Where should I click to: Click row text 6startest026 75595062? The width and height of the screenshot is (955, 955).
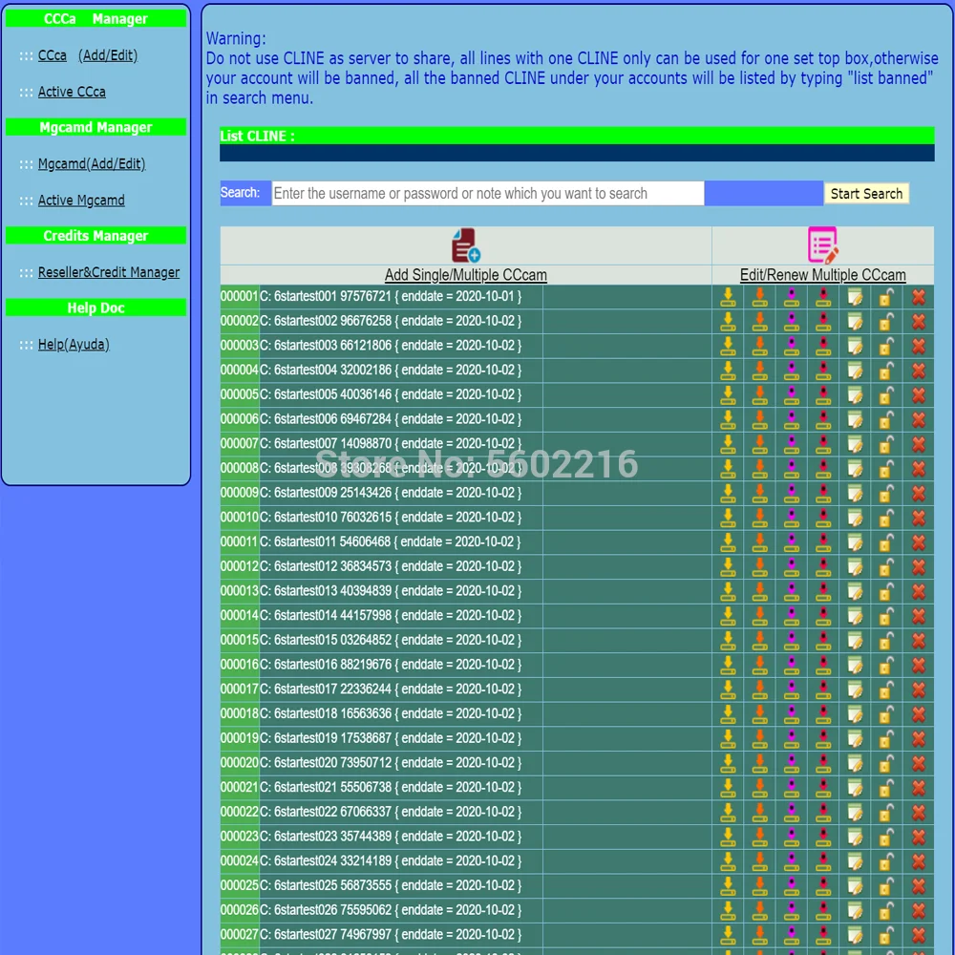pyautogui.click(x=332, y=910)
